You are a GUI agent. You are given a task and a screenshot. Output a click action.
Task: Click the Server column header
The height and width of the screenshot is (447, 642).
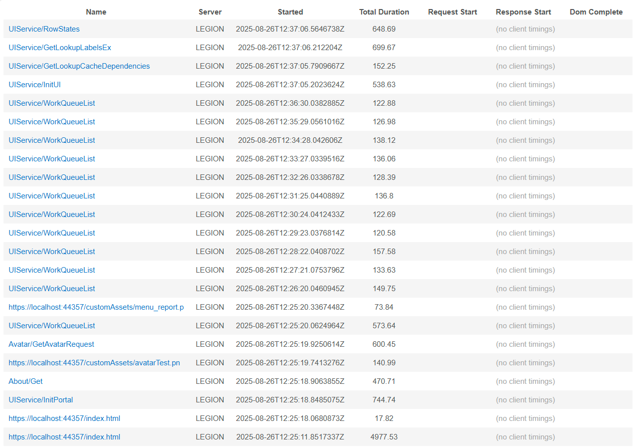click(210, 12)
